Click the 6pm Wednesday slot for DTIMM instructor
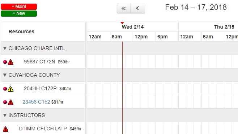 tap(167, 128)
